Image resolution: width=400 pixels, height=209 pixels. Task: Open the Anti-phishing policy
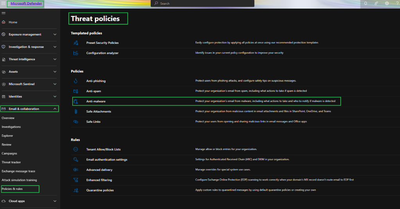coord(96,81)
